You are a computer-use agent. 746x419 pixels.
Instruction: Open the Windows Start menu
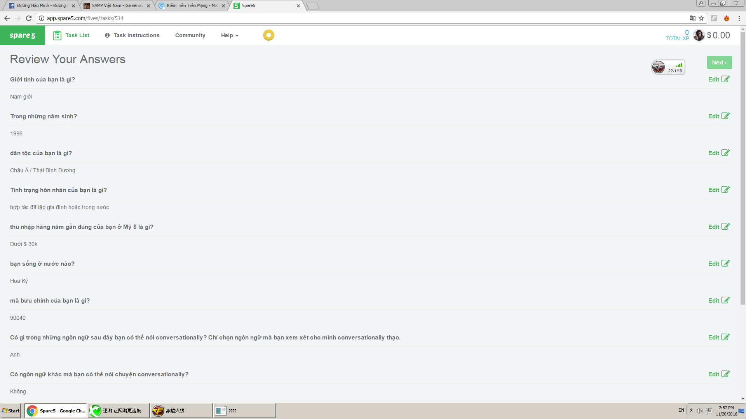11,410
